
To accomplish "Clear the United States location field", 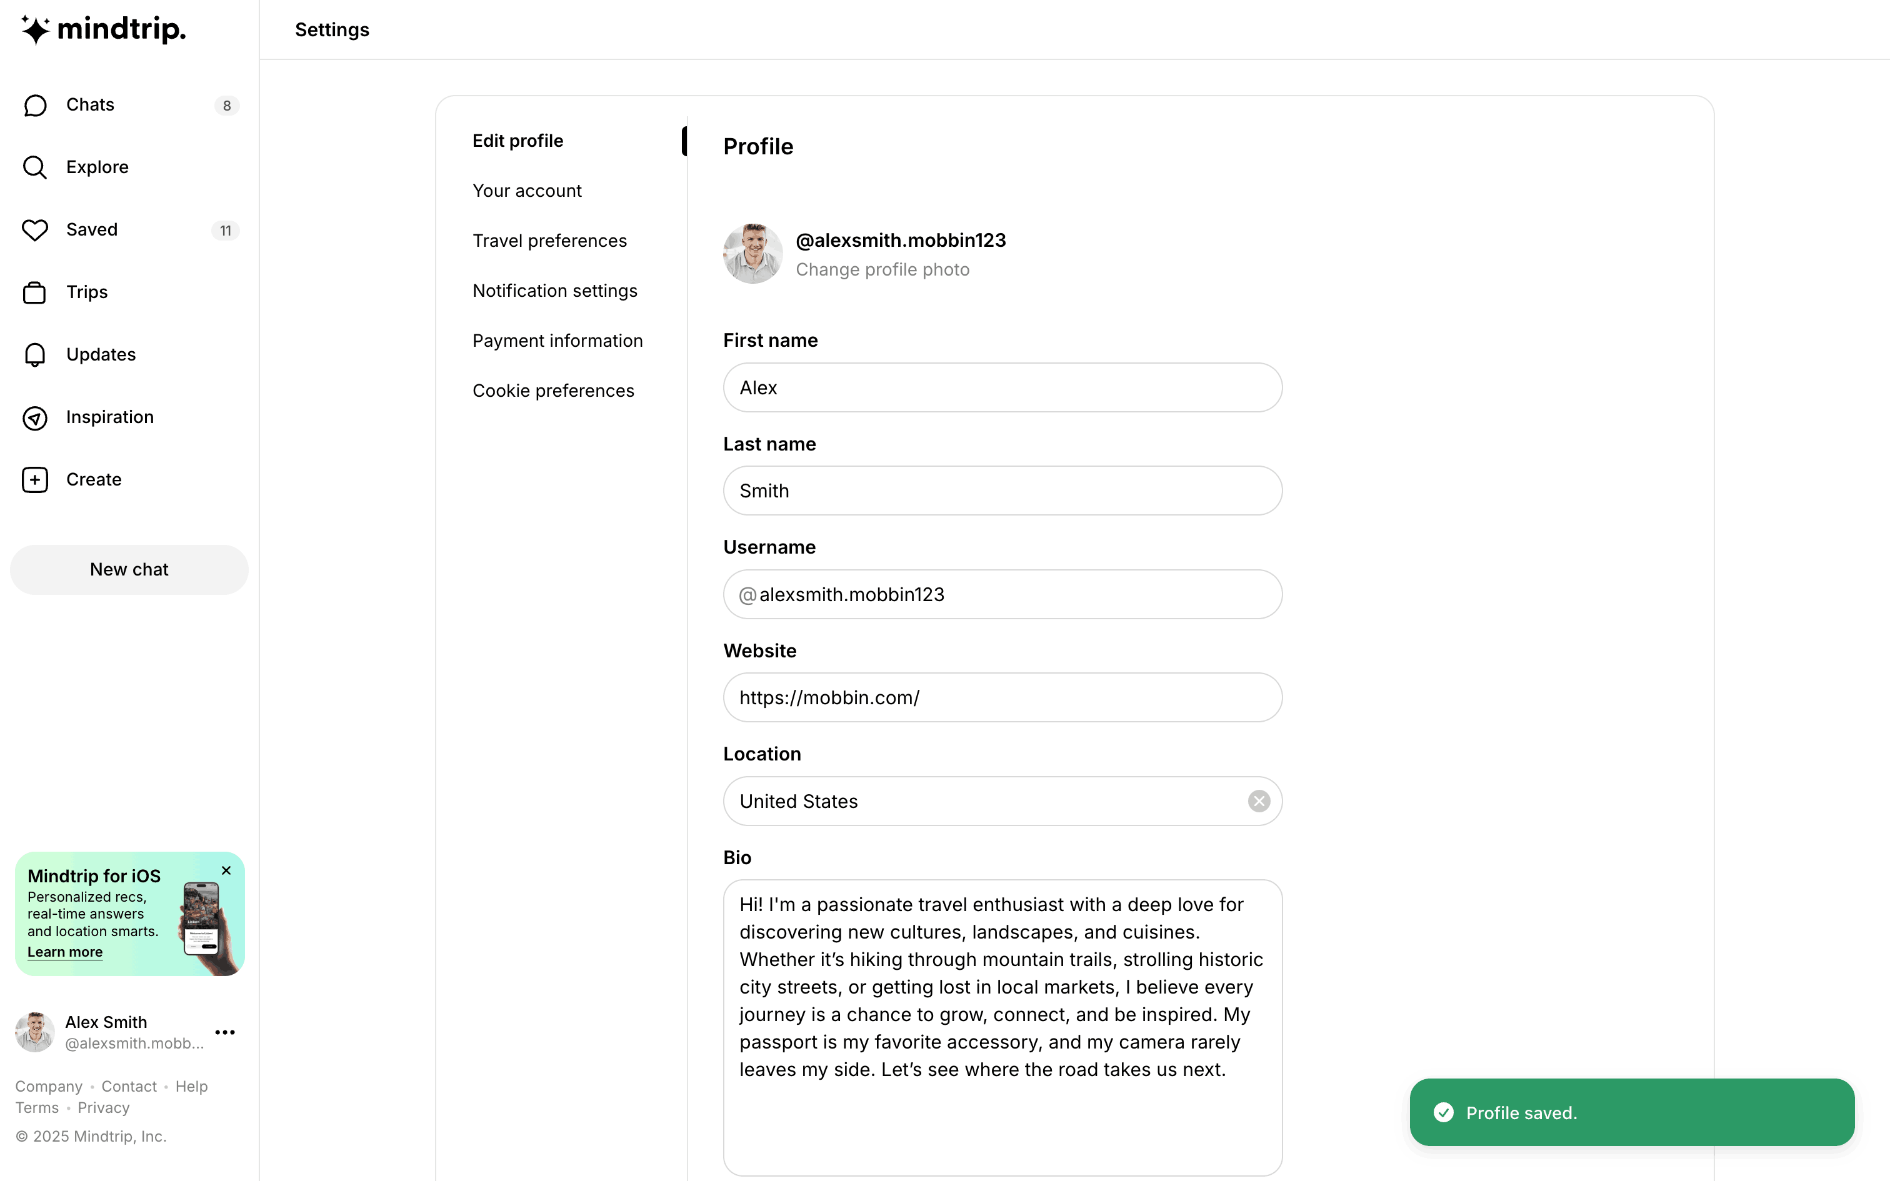I will click(1258, 801).
